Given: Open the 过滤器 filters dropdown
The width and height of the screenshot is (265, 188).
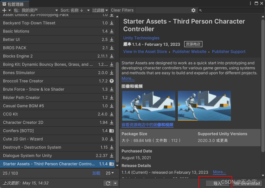Looking at the screenshot, I should click(x=100, y=10).
